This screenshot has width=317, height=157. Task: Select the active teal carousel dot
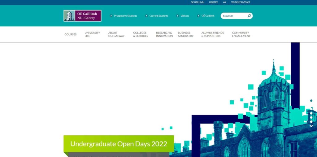click(x=311, y=101)
